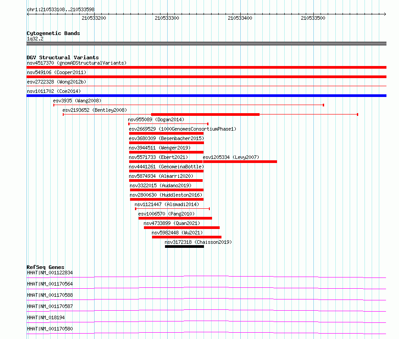Select the 1q32.2 band label
The height and width of the screenshot is (339, 399).
(x=35, y=39)
